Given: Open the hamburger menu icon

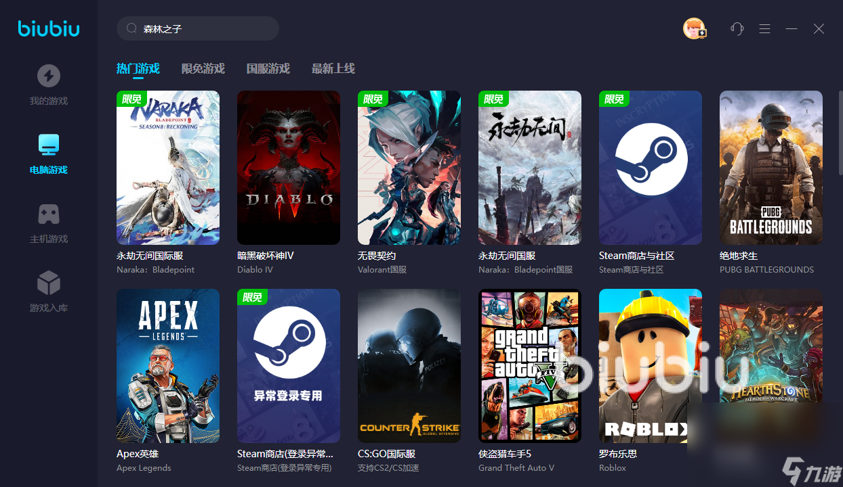Looking at the screenshot, I should [764, 28].
